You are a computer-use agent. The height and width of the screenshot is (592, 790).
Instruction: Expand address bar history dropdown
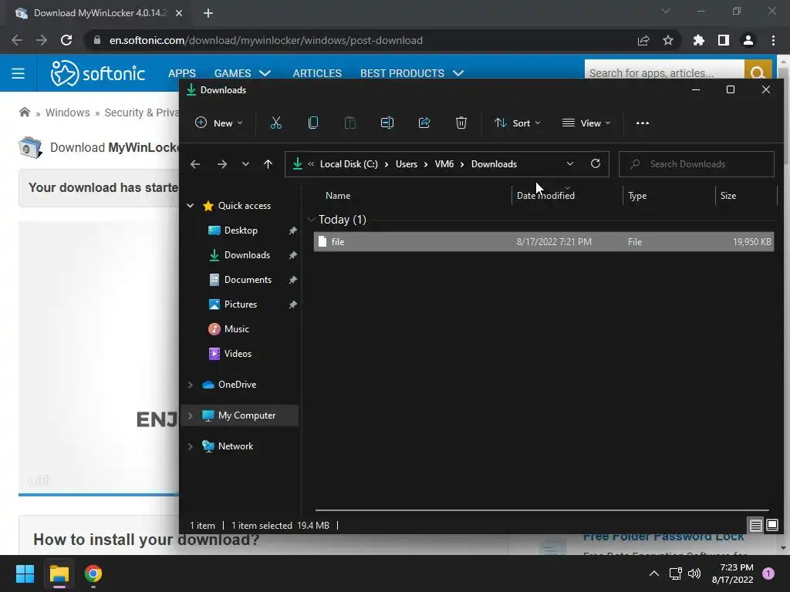[x=570, y=163]
